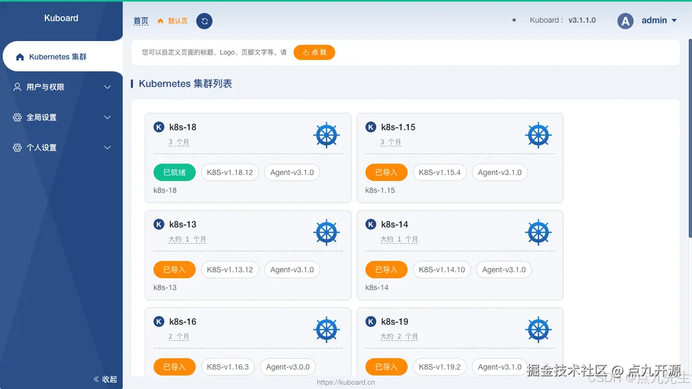Click the users icon next to 用户与权限
This screenshot has height=389, width=692.
[x=18, y=87]
